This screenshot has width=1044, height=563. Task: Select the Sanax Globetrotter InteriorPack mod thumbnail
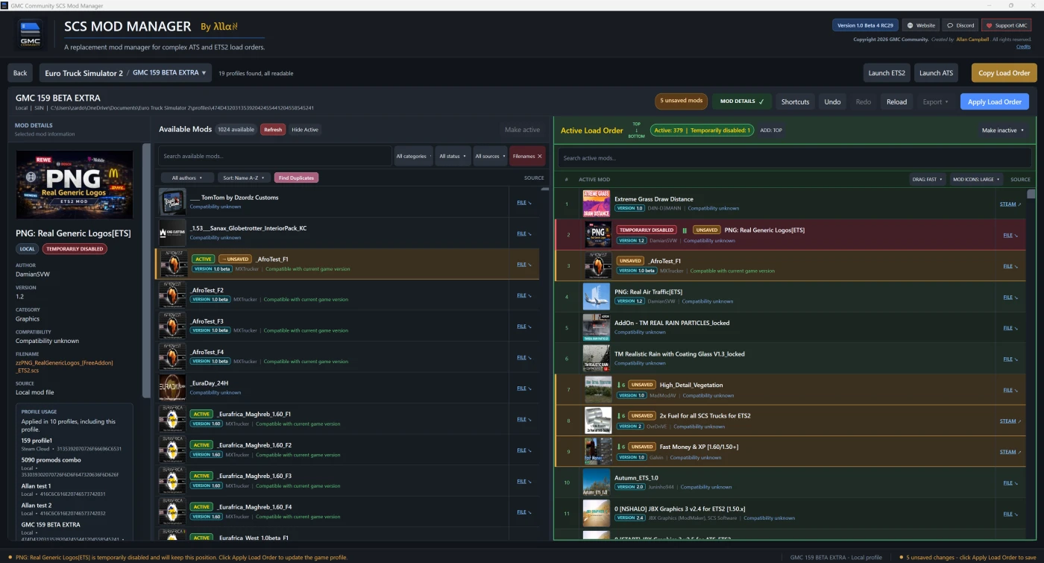click(172, 233)
